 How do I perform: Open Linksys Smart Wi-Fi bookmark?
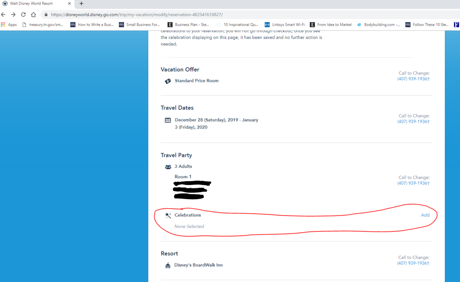point(285,25)
